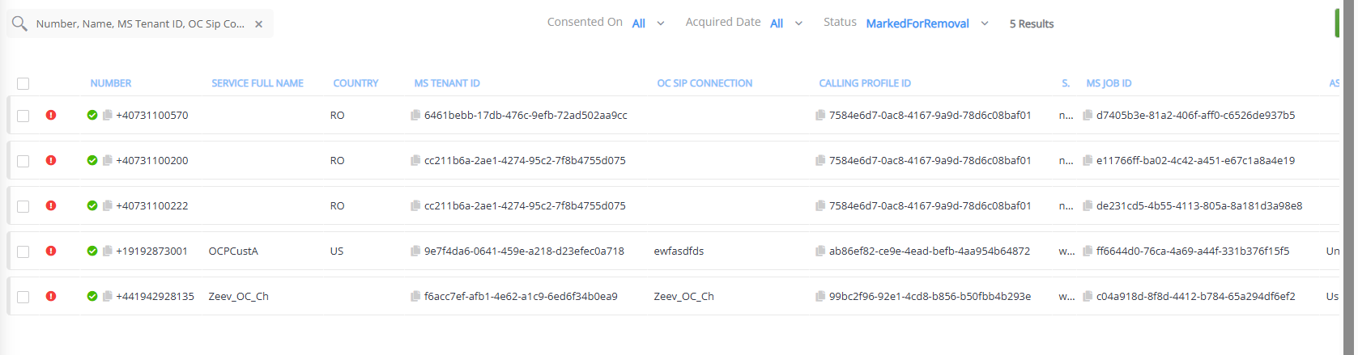Viewport: 1358px width, 355px height.
Task: Tick checkbox for row +19192873001
Action: click(x=23, y=251)
